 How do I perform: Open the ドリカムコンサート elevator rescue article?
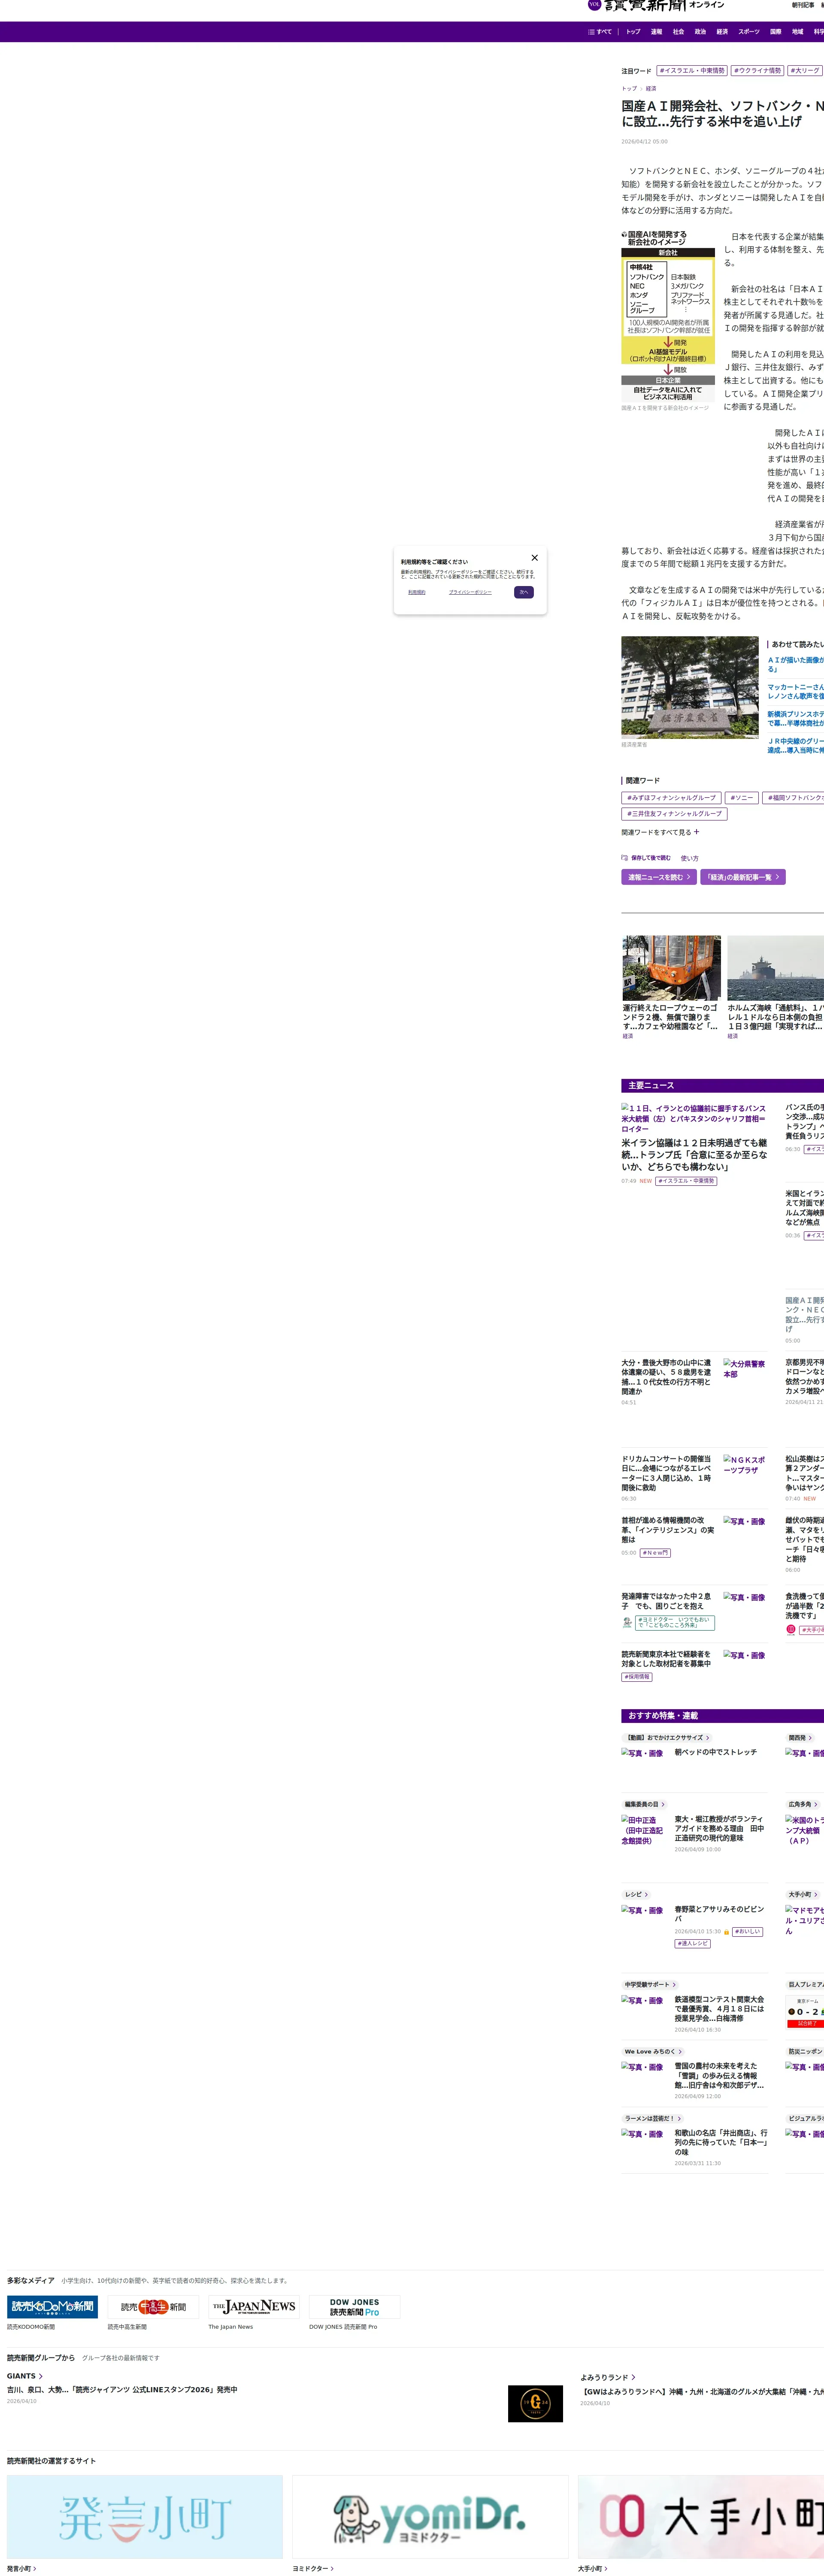pyautogui.click(x=667, y=1473)
